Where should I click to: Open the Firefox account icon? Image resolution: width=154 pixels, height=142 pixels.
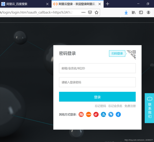[148, 12]
